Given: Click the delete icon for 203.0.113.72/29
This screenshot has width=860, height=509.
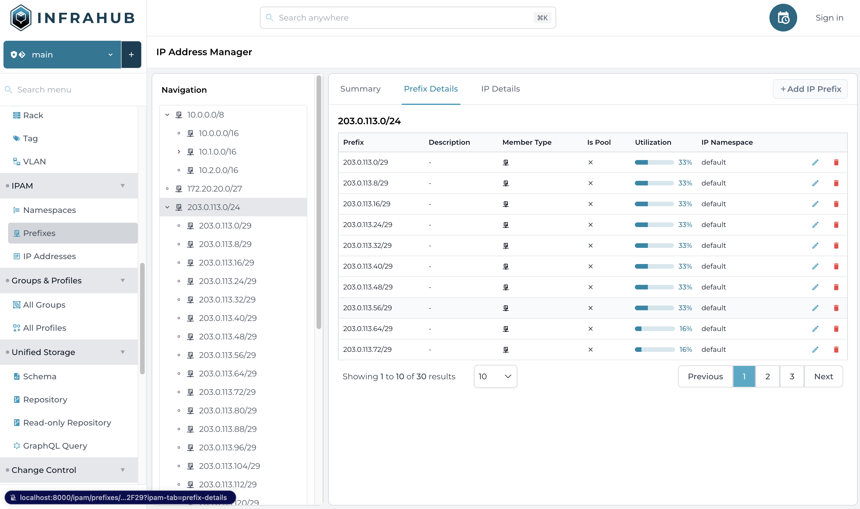Looking at the screenshot, I should (836, 350).
